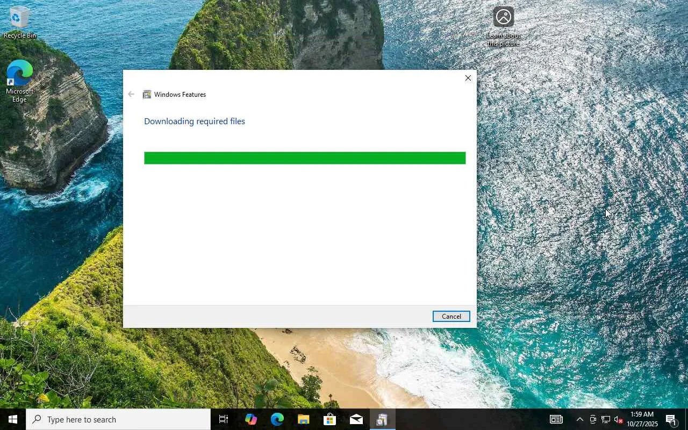
Task: Click the back arrow in Windows Features
Action: [131, 94]
